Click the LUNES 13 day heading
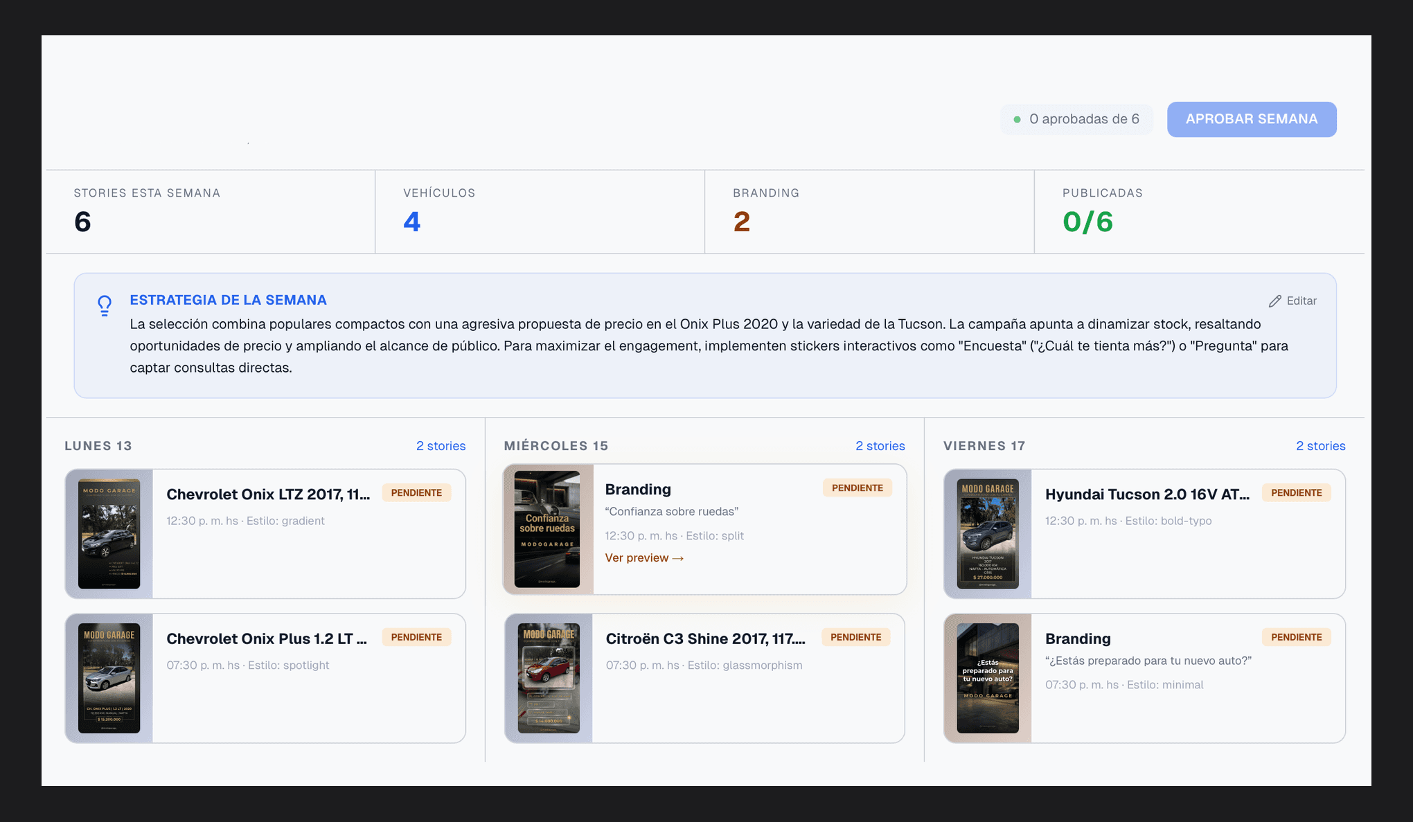 pyautogui.click(x=98, y=446)
